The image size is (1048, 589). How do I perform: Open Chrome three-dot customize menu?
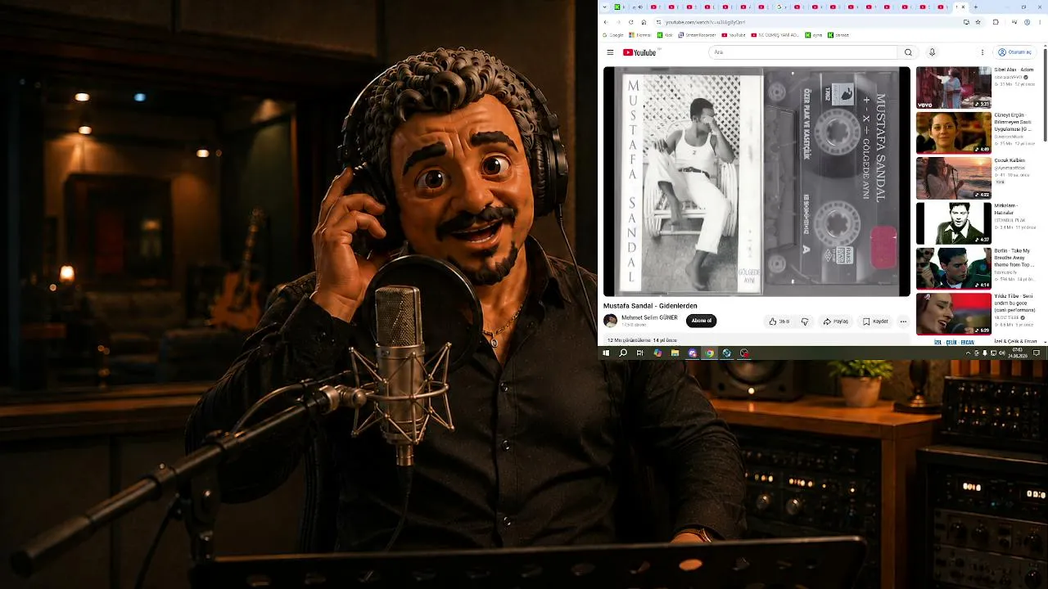(x=1038, y=22)
